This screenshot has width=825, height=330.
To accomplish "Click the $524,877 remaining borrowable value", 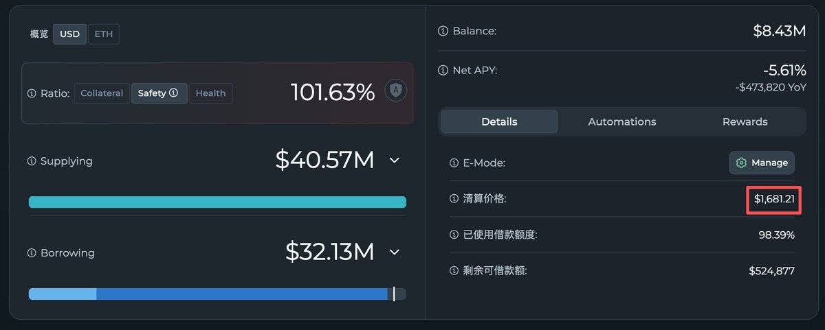I will pyautogui.click(x=772, y=271).
